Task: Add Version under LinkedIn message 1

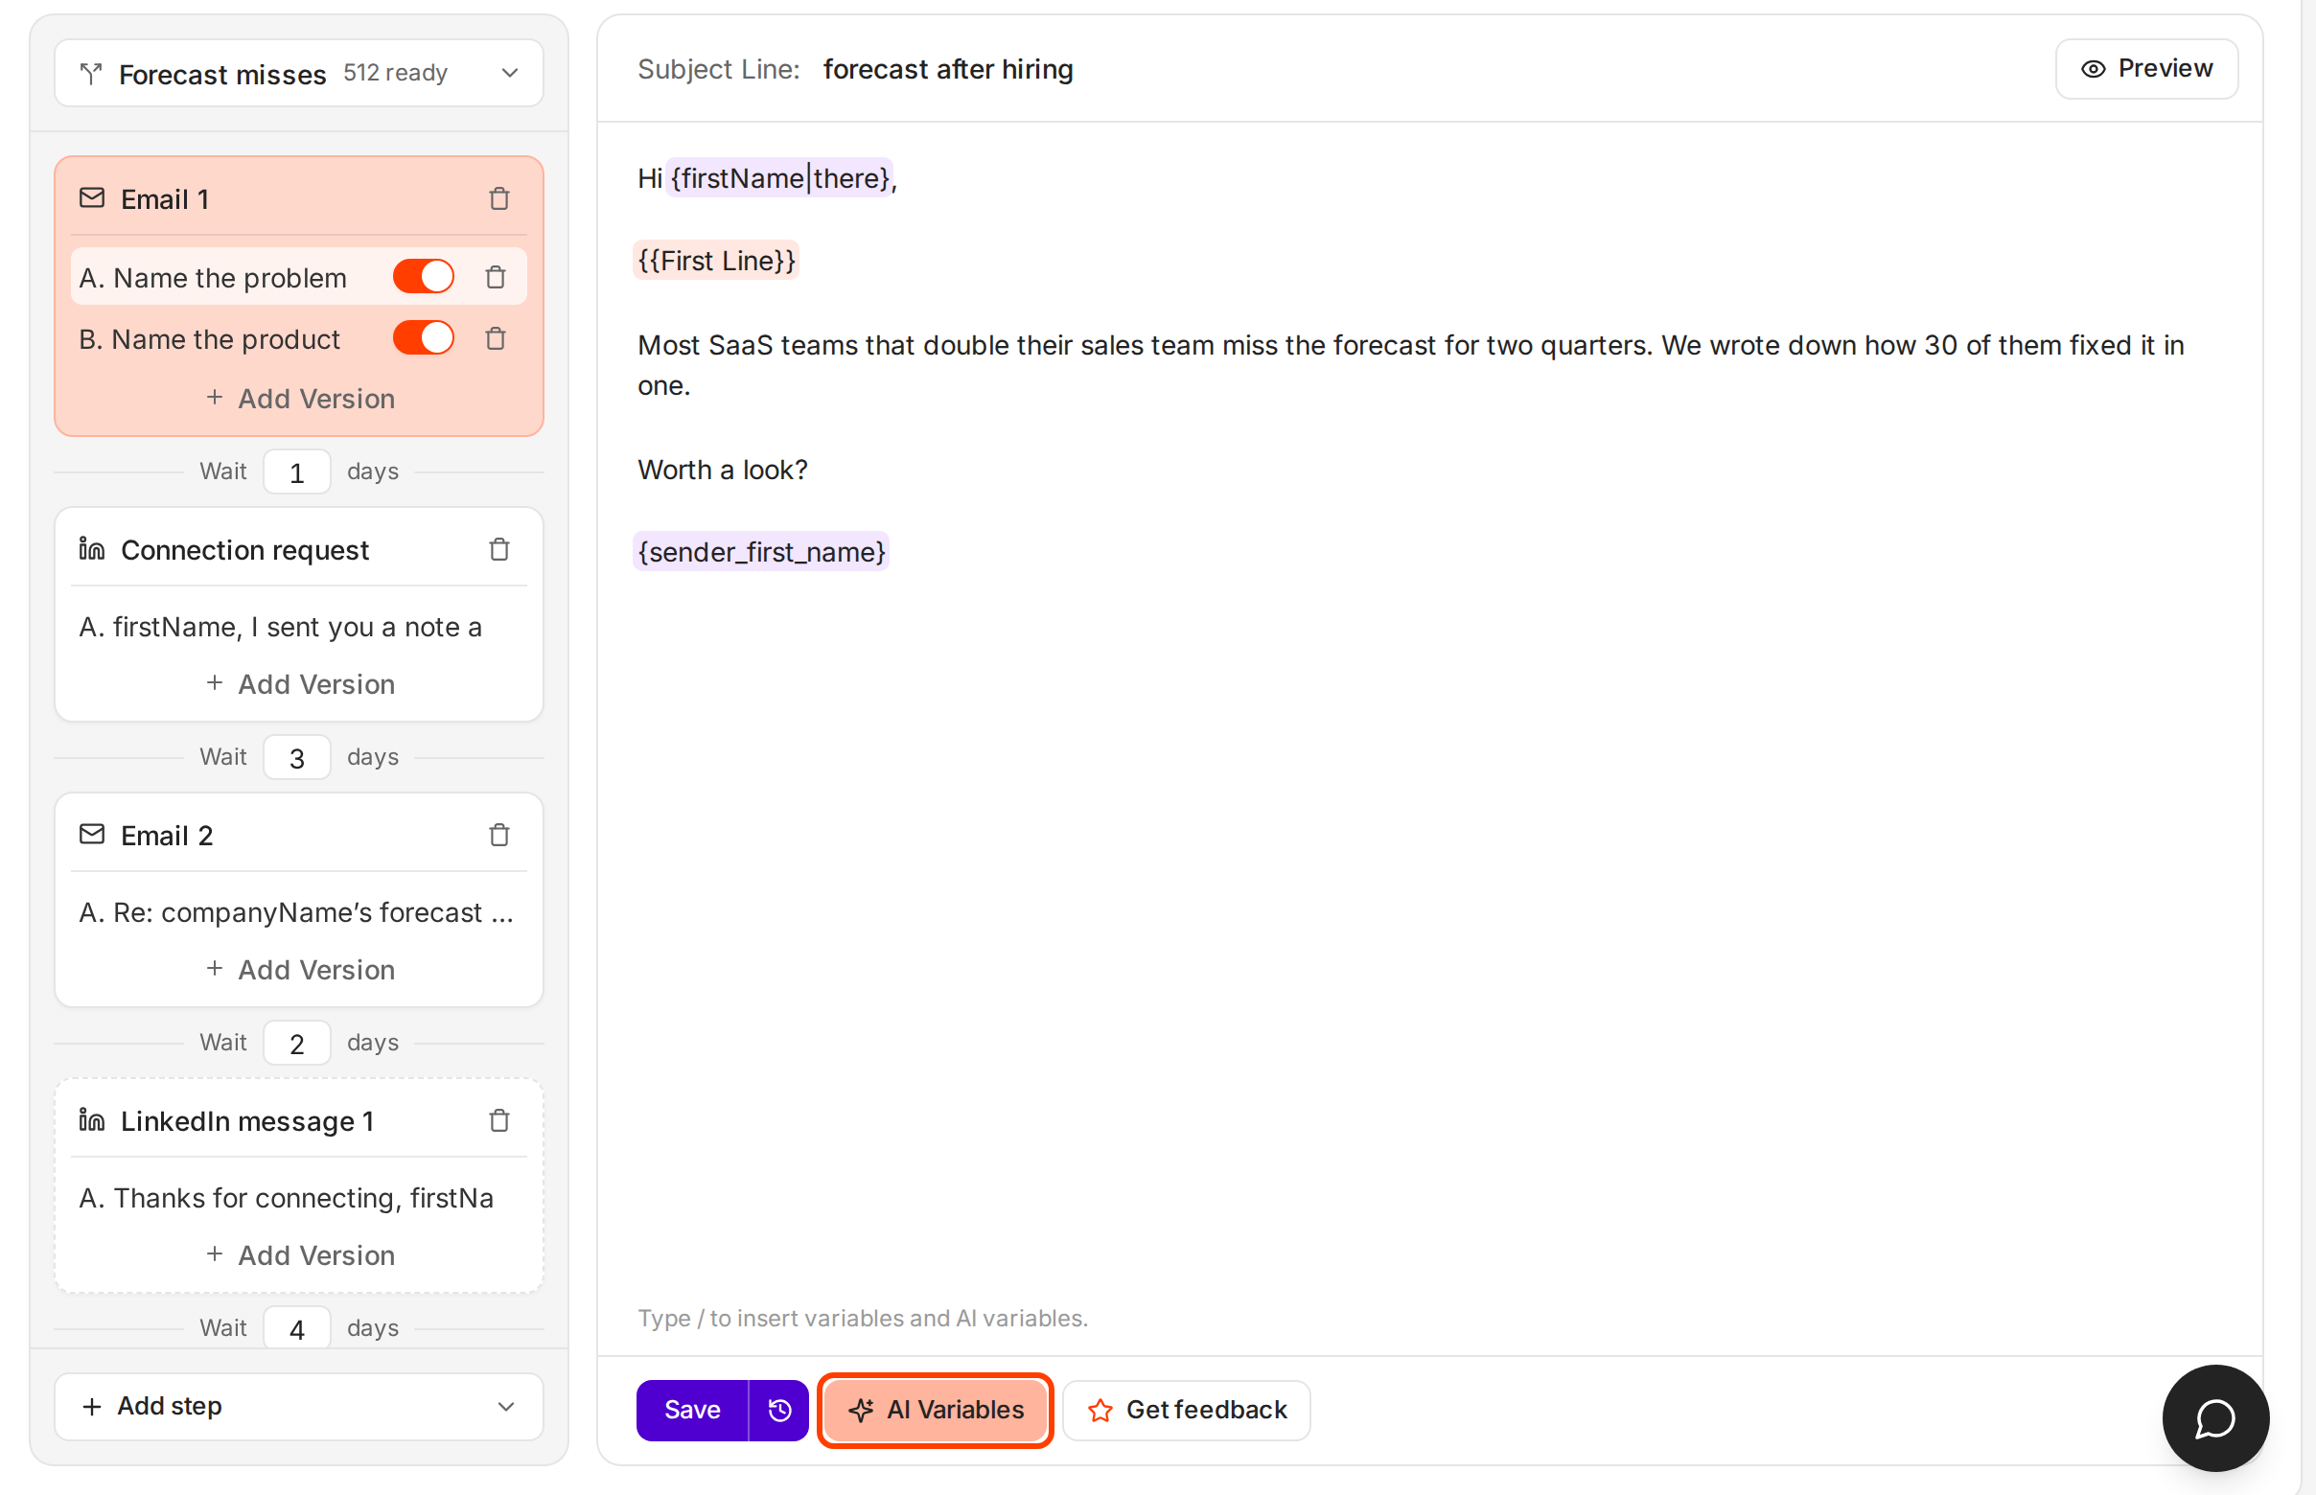Action: click(300, 1255)
